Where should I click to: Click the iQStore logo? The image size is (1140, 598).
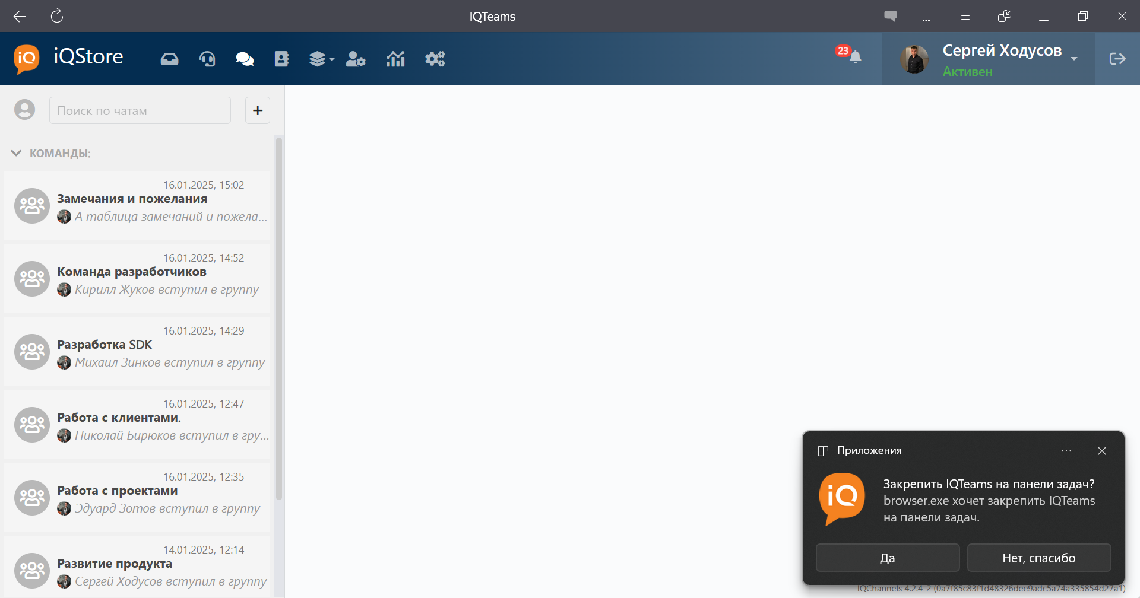68,58
